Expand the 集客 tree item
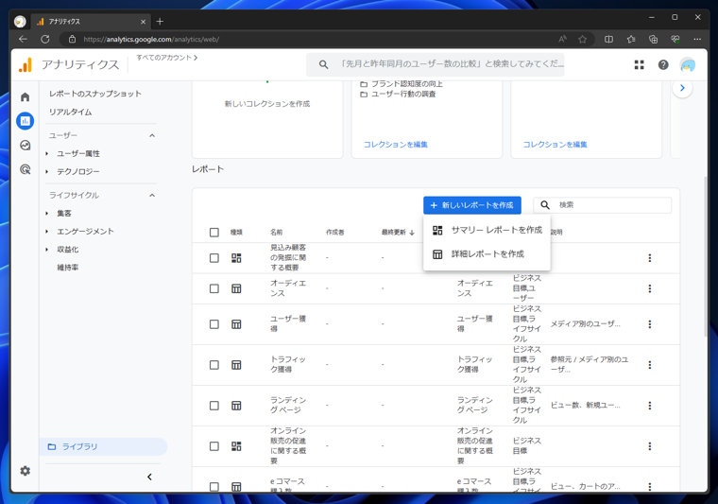The width and height of the screenshot is (718, 504). click(46, 213)
